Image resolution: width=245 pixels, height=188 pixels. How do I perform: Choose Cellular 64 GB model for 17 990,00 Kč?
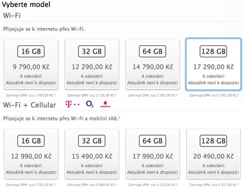coord(153,154)
